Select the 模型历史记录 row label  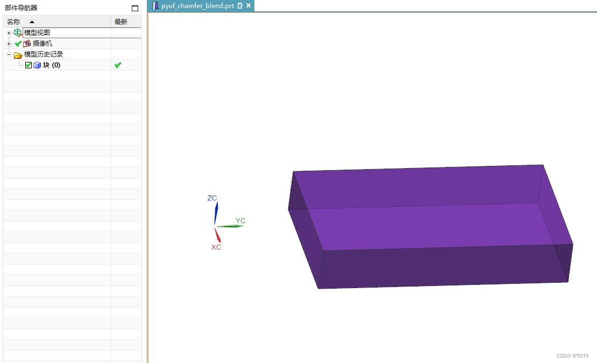[44, 54]
